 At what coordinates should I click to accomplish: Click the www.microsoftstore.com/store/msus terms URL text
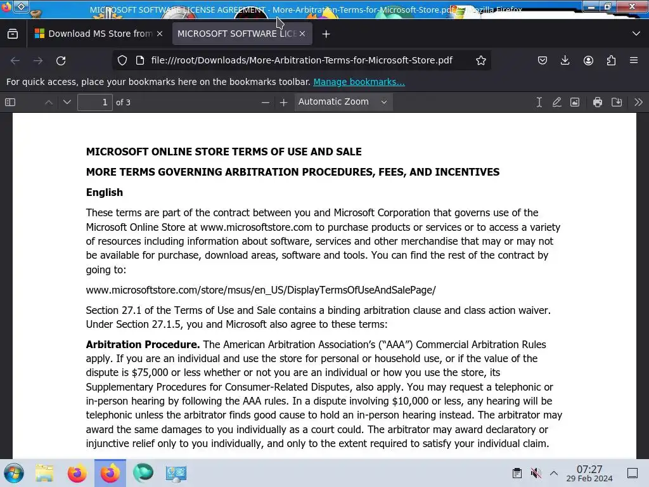[x=260, y=290]
